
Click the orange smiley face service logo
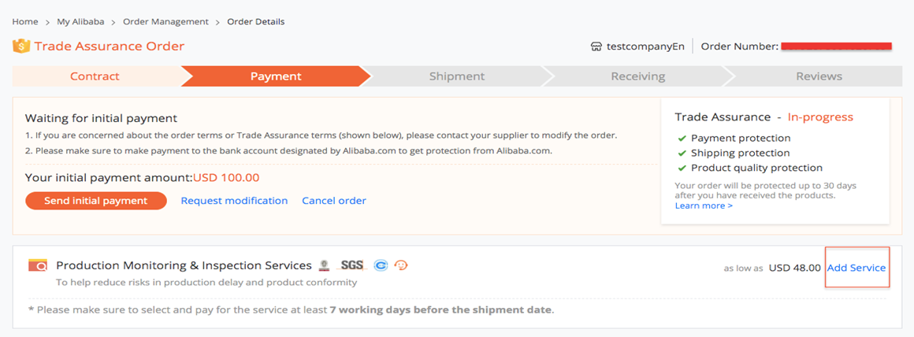pyautogui.click(x=401, y=265)
